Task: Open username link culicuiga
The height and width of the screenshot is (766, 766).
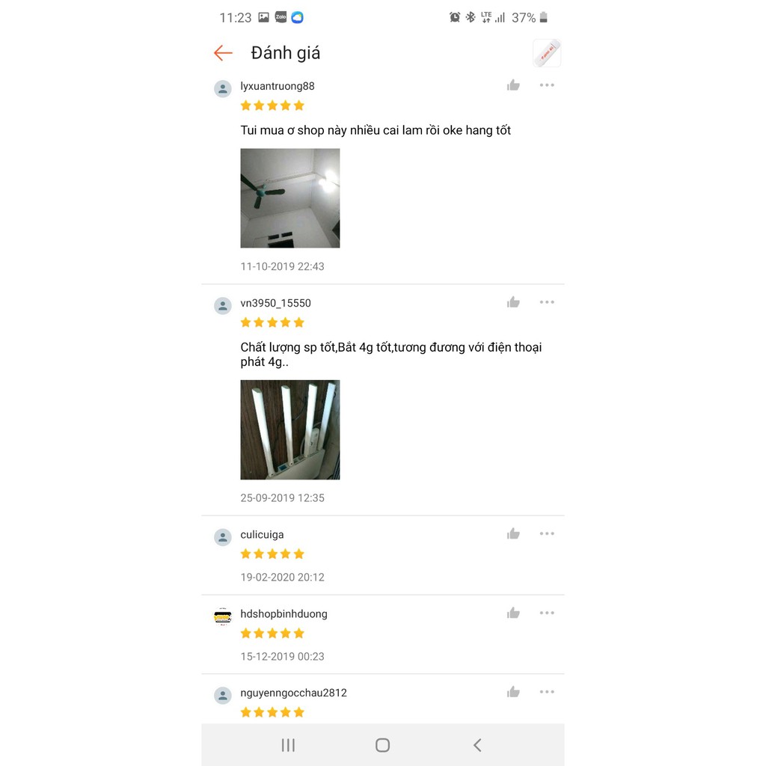Action: point(262,534)
